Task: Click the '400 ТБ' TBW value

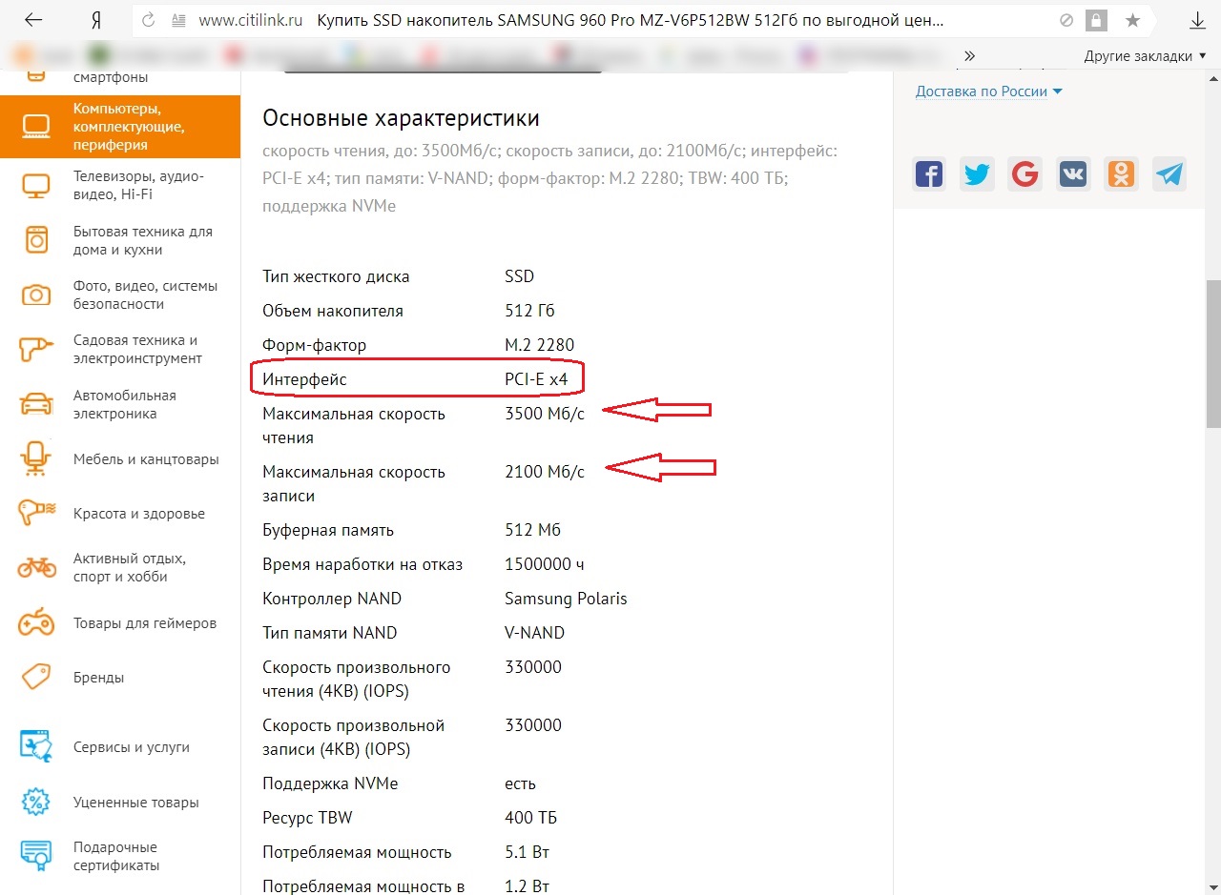Action: pyautogui.click(x=530, y=818)
